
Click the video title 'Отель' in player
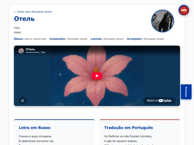pos(30,49)
